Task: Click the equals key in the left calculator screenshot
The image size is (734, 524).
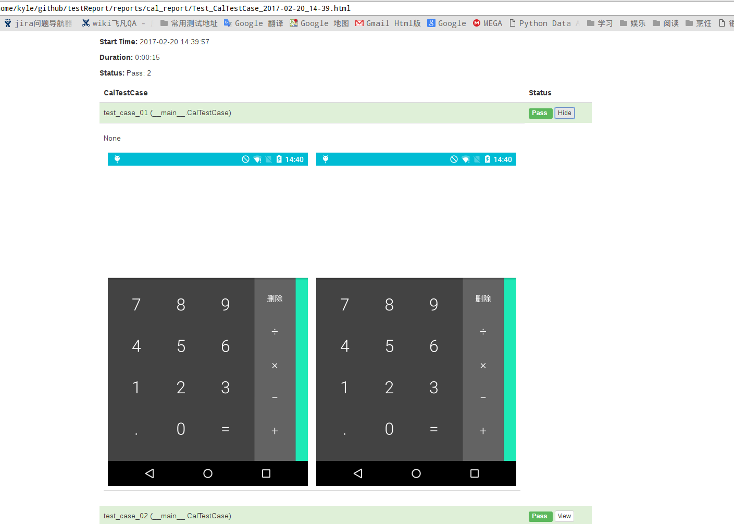Action: click(x=225, y=429)
